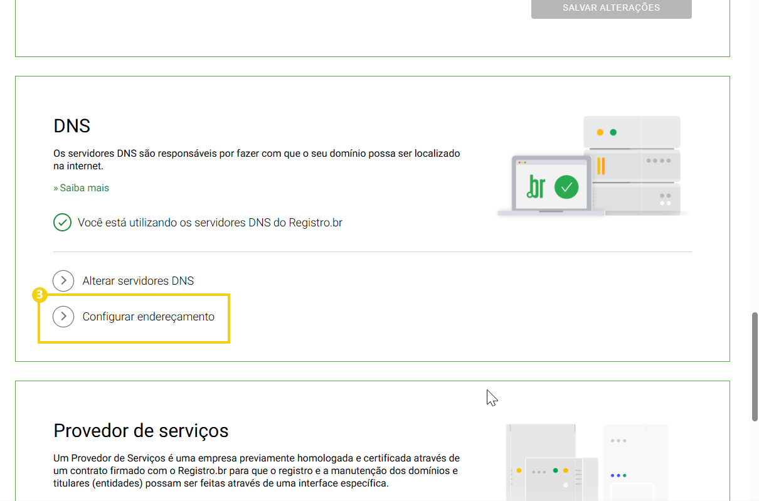This screenshot has width=759, height=501.
Task: Click the circled arrow beside Alterar servidores DNS
Action: click(63, 281)
